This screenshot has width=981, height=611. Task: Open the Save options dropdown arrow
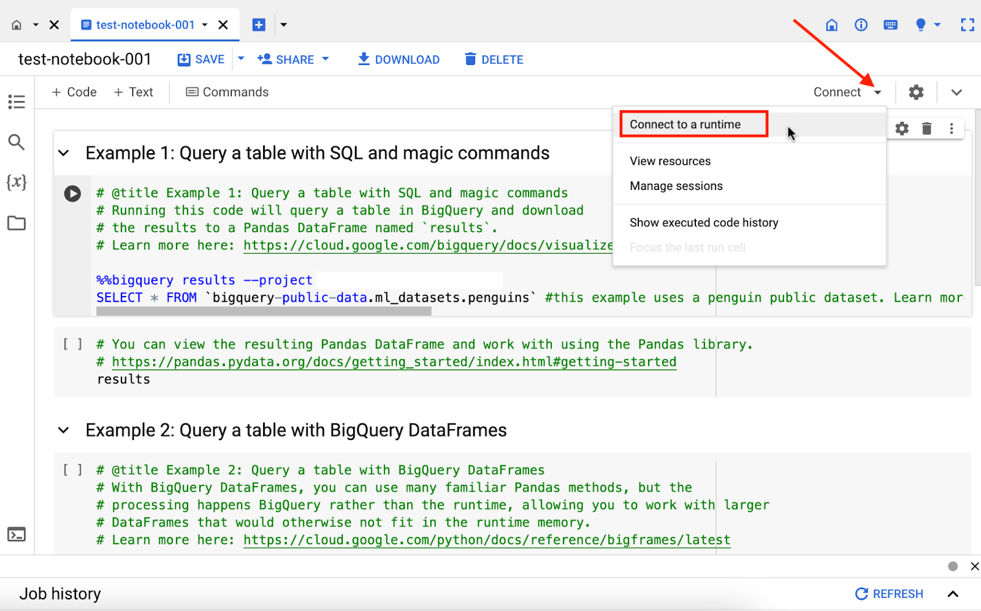tap(241, 59)
